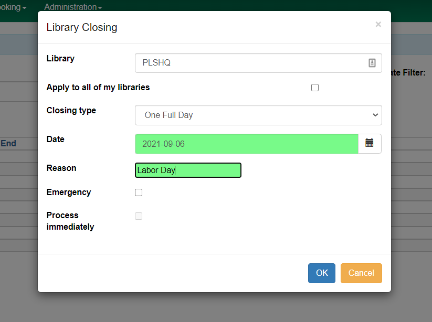Click the End column header behind dialog

click(8, 143)
